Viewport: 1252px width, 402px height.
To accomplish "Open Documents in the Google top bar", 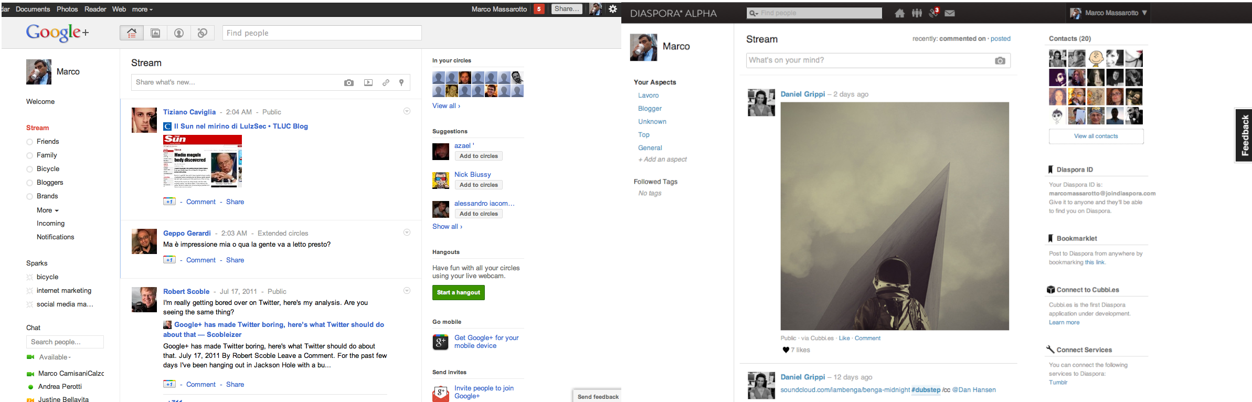I will 33,9.
